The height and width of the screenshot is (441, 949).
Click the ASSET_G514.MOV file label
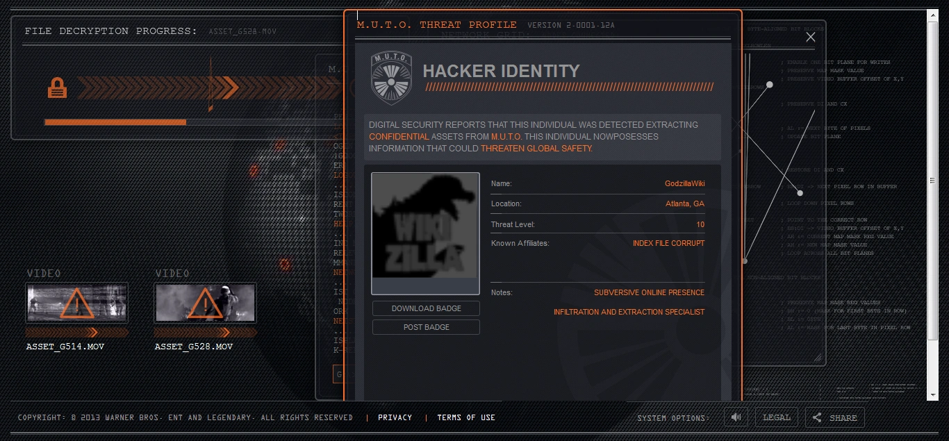[65, 347]
